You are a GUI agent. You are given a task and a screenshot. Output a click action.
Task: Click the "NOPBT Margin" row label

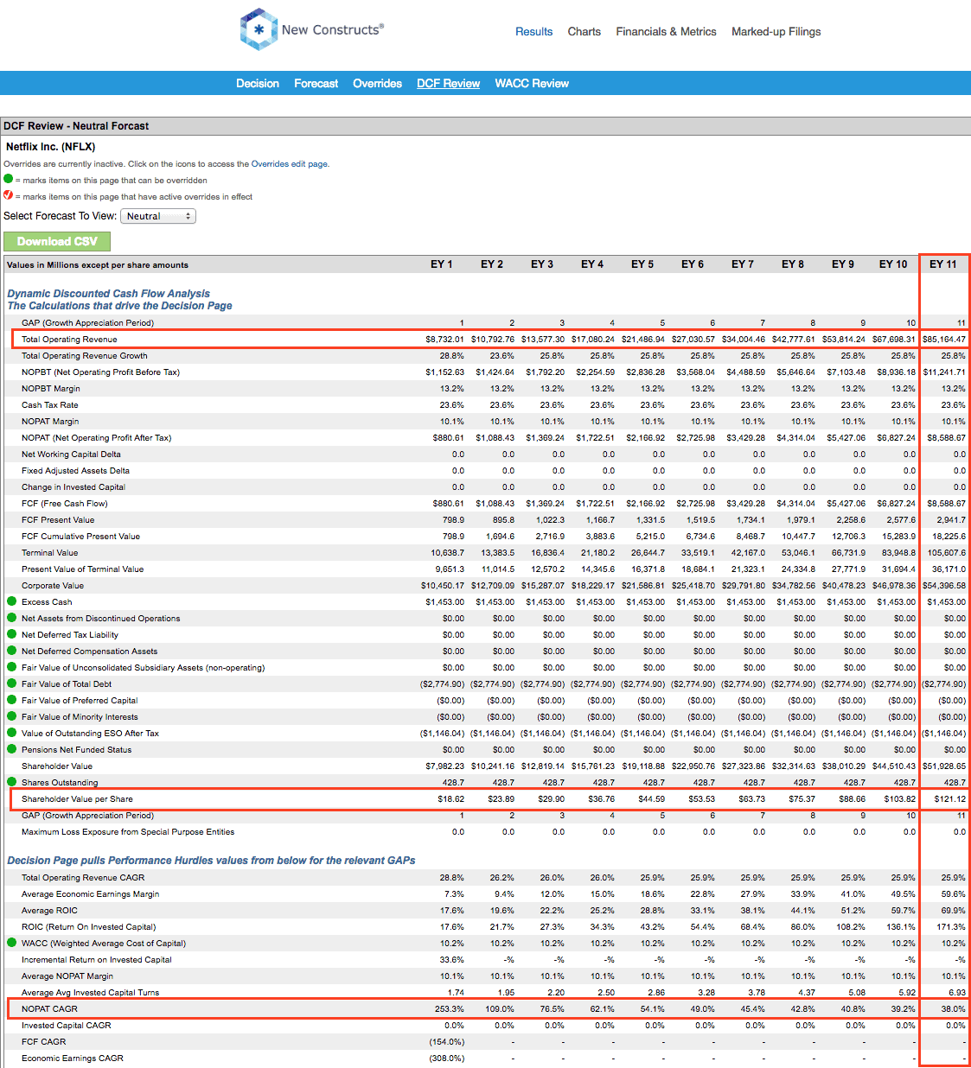pos(51,389)
